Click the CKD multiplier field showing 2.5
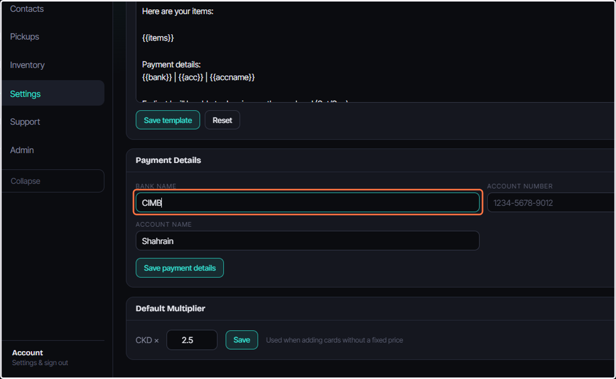 [x=192, y=340]
